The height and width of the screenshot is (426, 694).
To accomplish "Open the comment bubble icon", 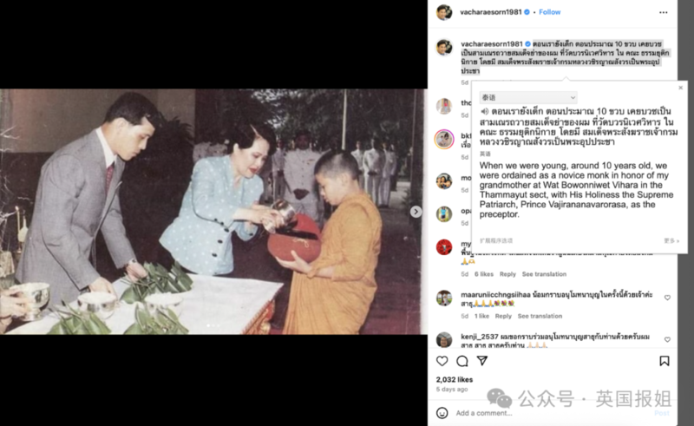I will (462, 361).
